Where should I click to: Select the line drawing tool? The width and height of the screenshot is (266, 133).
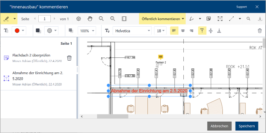point(231,19)
